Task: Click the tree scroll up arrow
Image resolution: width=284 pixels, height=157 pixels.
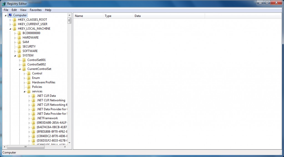Action: click(69, 15)
